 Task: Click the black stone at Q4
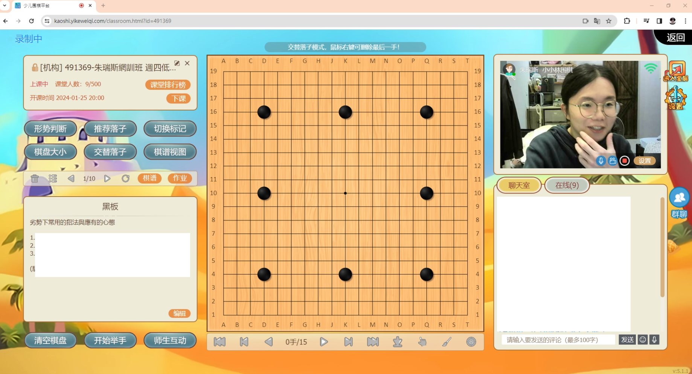(x=427, y=274)
